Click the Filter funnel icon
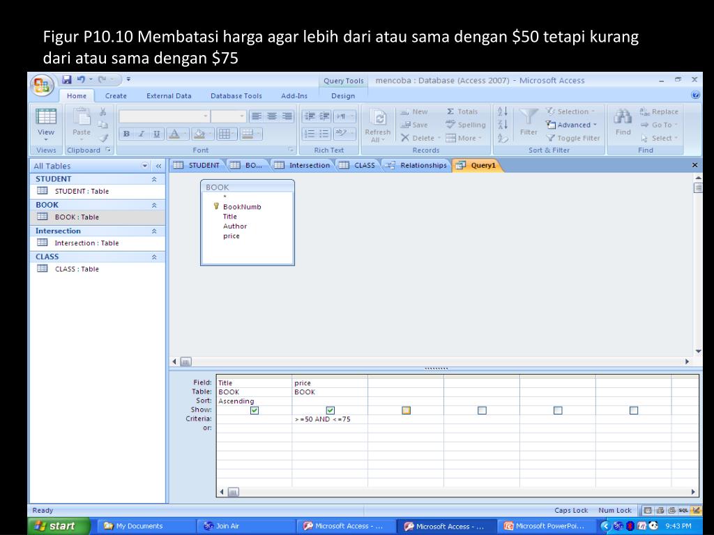Screen dimensions: 714x535 pos(529,118)
